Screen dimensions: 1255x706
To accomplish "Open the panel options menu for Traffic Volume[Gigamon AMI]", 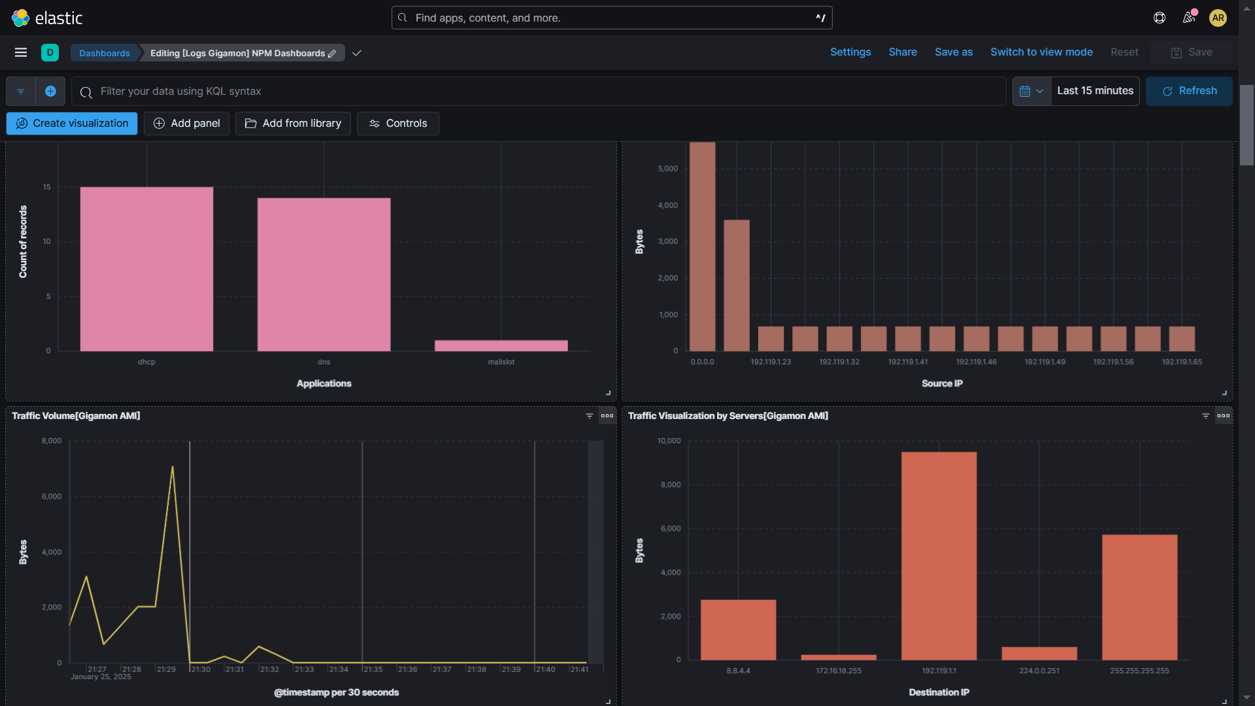I will click(607, 415).
